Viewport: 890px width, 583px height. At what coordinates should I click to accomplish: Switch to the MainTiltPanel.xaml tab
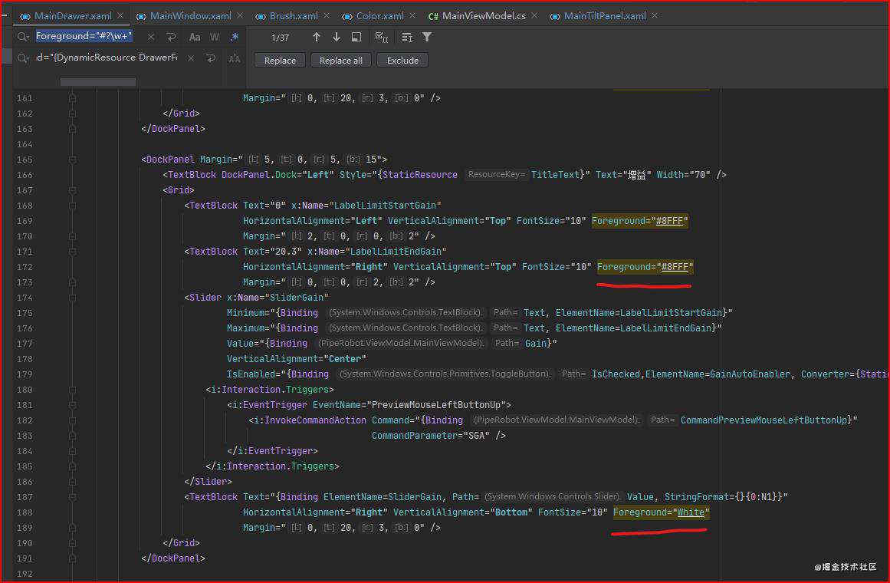tap(603, 16)
